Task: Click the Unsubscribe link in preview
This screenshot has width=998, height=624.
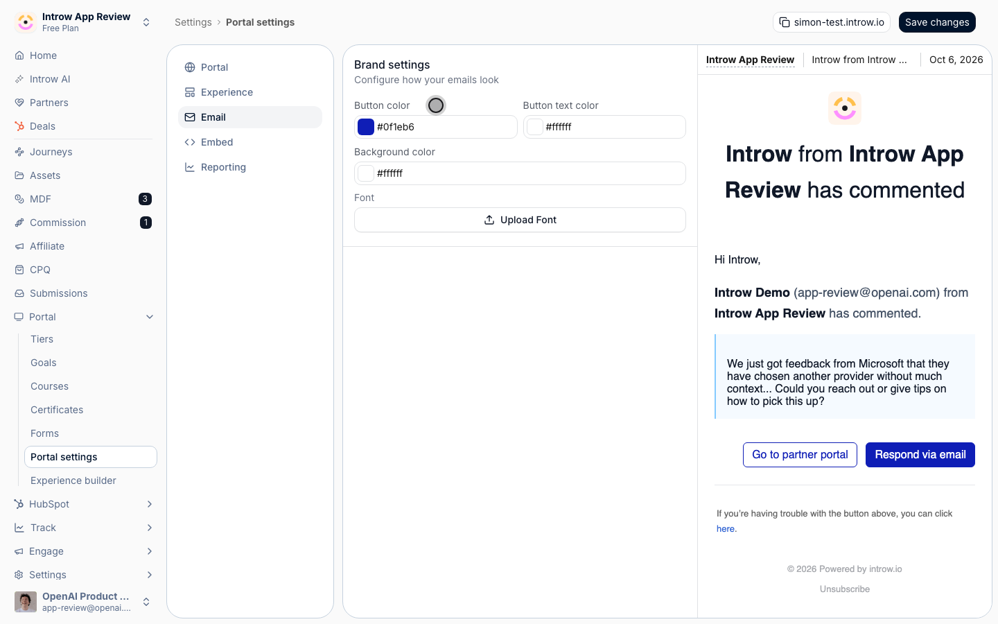Action: coord(845,589)
